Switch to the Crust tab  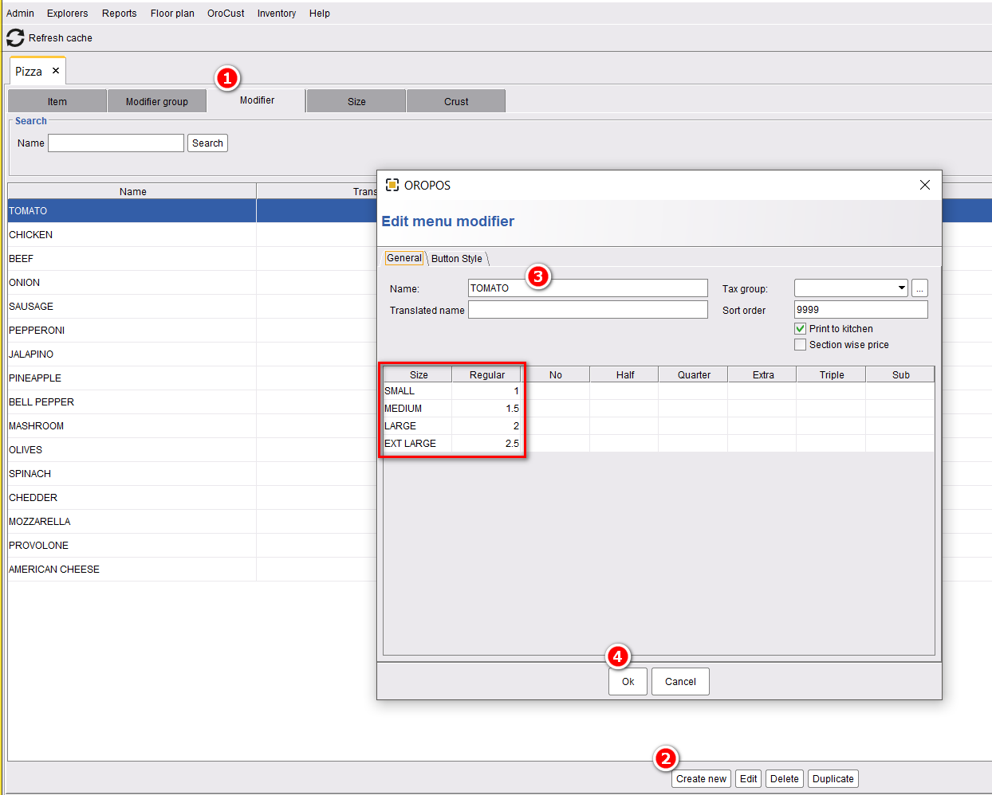coord(456,101)
